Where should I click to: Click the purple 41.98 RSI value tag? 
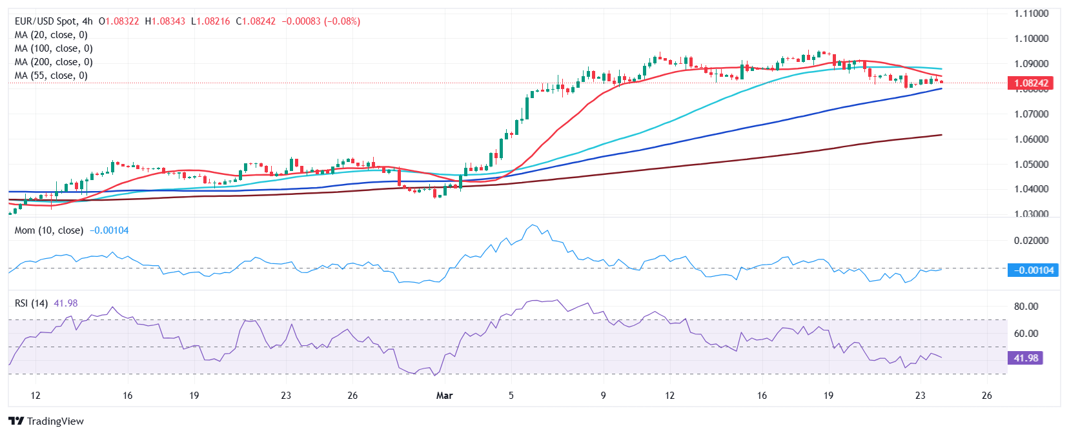[1025, 358]
